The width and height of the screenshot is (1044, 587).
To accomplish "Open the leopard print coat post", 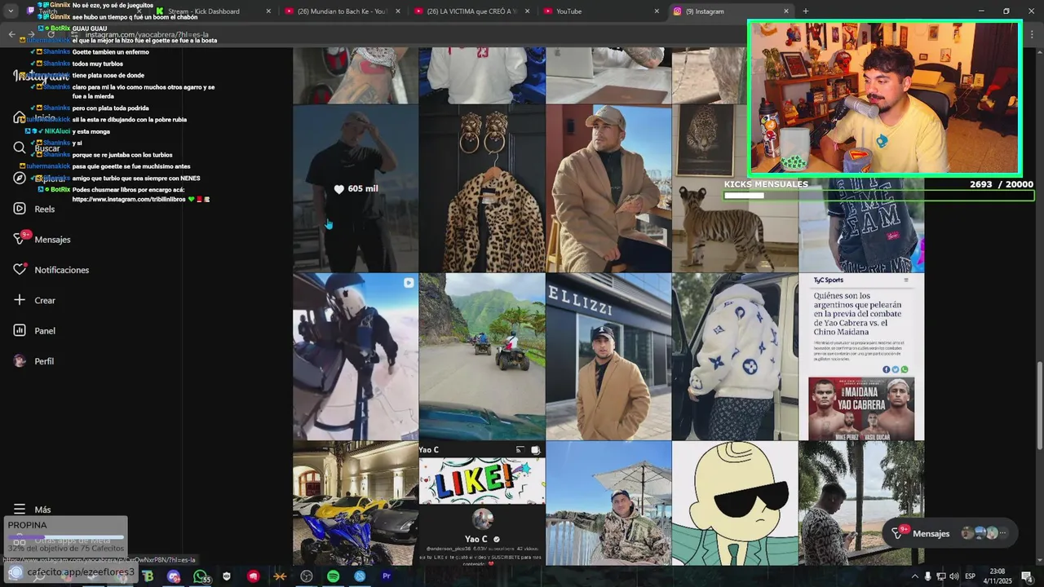I will click(x=482, y=188).
